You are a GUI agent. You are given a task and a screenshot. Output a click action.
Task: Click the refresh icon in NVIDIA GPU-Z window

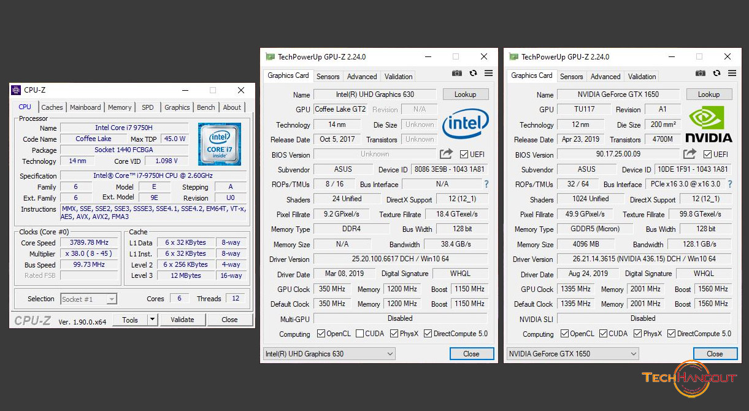coord(716,73)
